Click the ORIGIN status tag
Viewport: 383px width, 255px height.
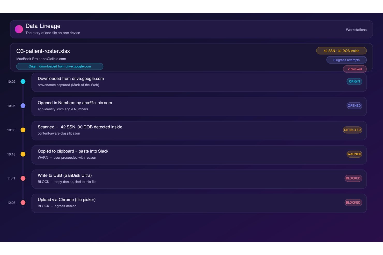pyautogui.click(x=354, y=81)
